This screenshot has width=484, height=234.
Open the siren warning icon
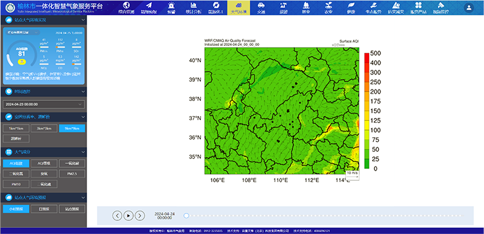pos(171,5)
